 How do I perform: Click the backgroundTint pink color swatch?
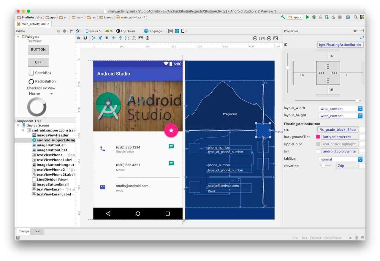pyautogui.click(x=318, y=137)
